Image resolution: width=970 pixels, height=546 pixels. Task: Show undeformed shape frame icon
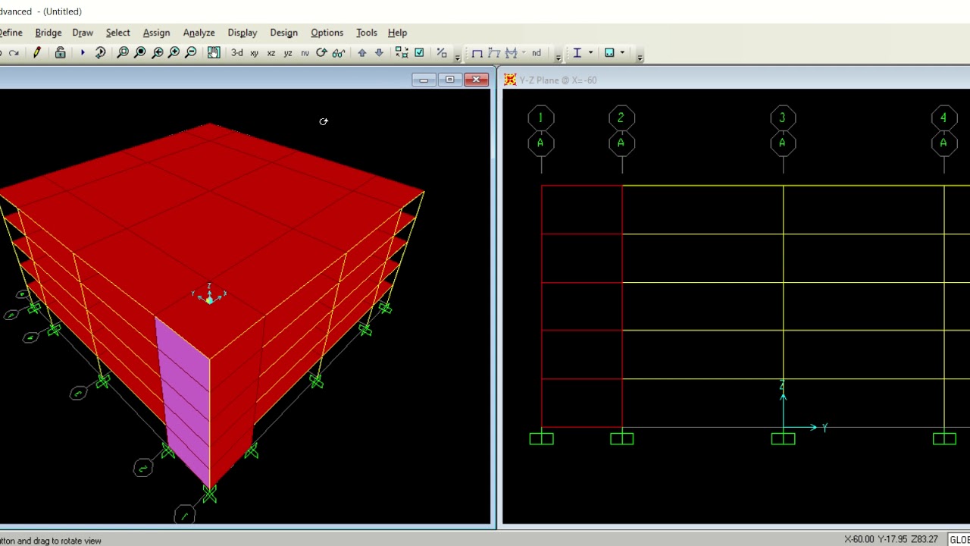(x=477, y=52)
